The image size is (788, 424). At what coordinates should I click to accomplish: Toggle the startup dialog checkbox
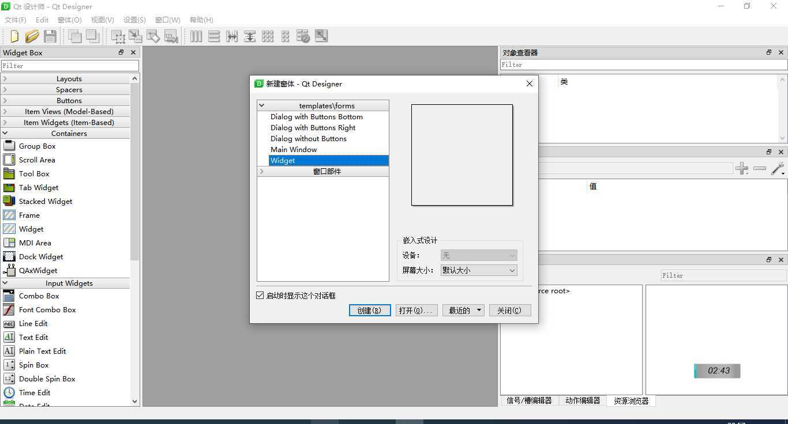260,296
